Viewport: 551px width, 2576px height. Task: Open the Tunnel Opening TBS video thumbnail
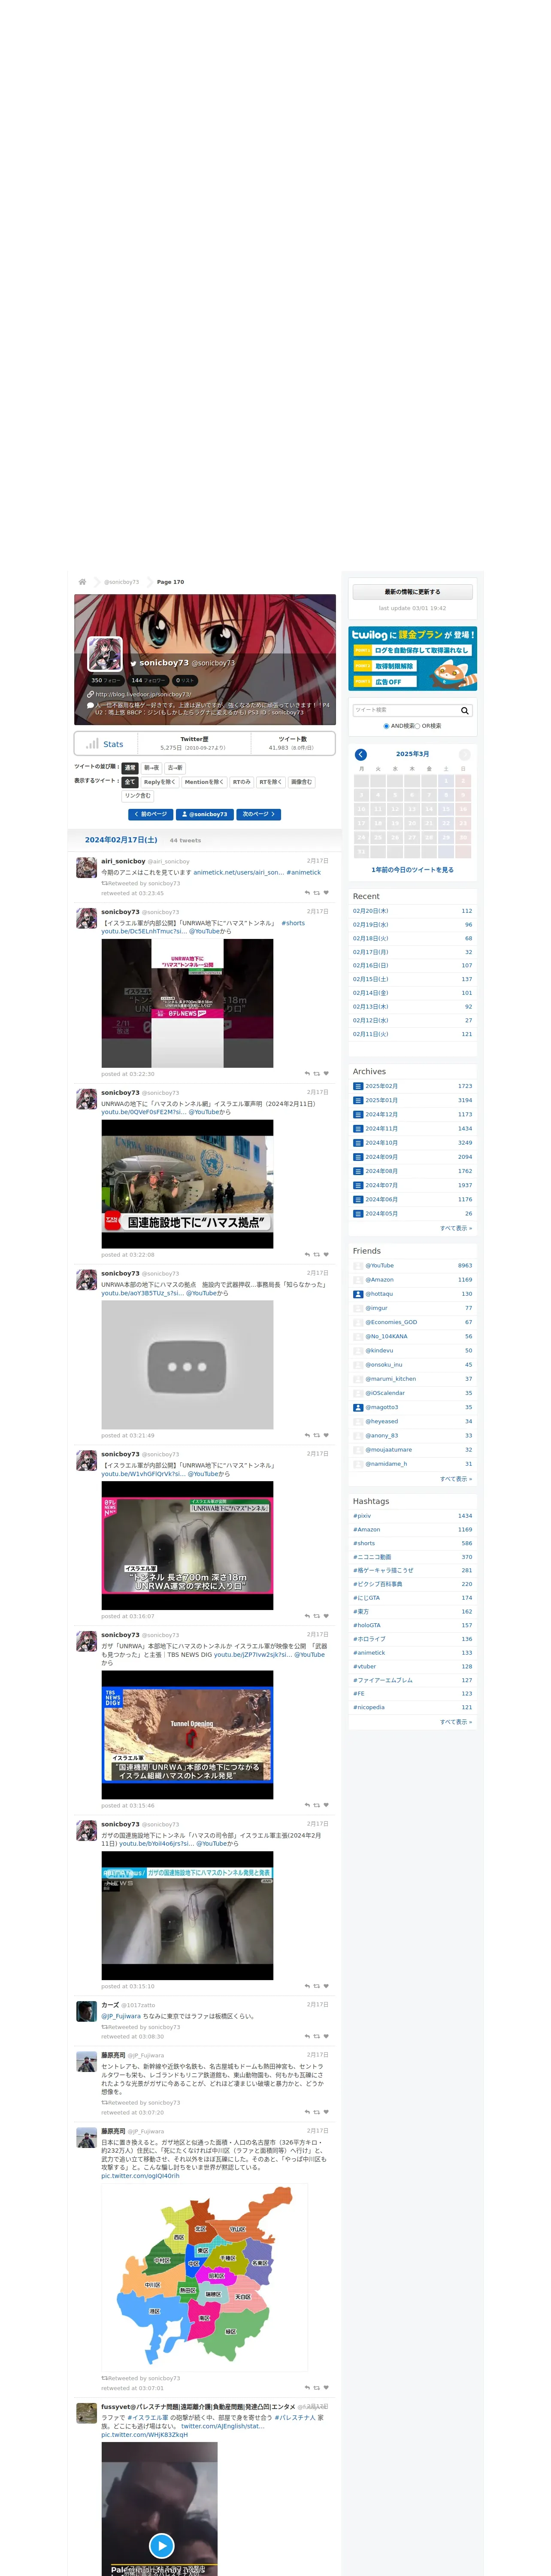(187, 1734)
